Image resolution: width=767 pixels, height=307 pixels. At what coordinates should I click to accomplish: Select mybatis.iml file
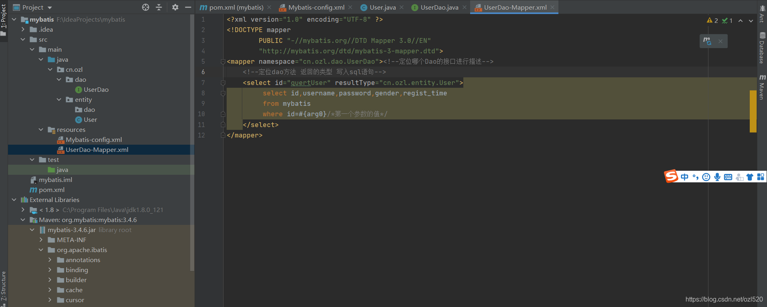[51, 180]
